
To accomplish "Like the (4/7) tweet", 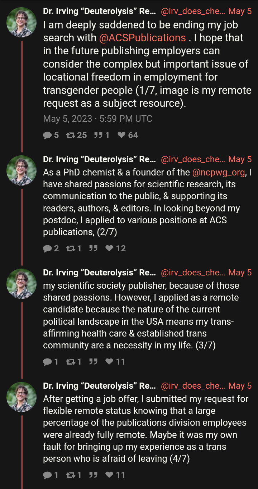I will pos(109,475).
